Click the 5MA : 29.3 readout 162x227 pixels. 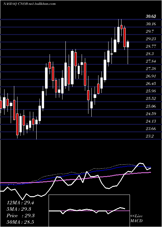pyautogui.click(x=19, y=209)
